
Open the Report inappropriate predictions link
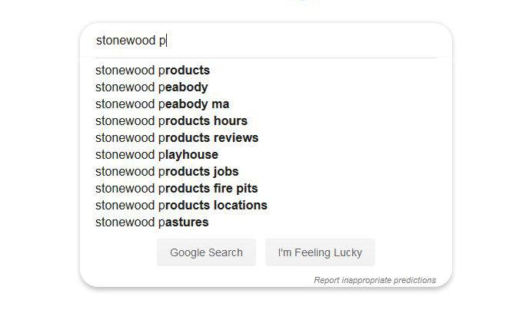pos(374,280)
